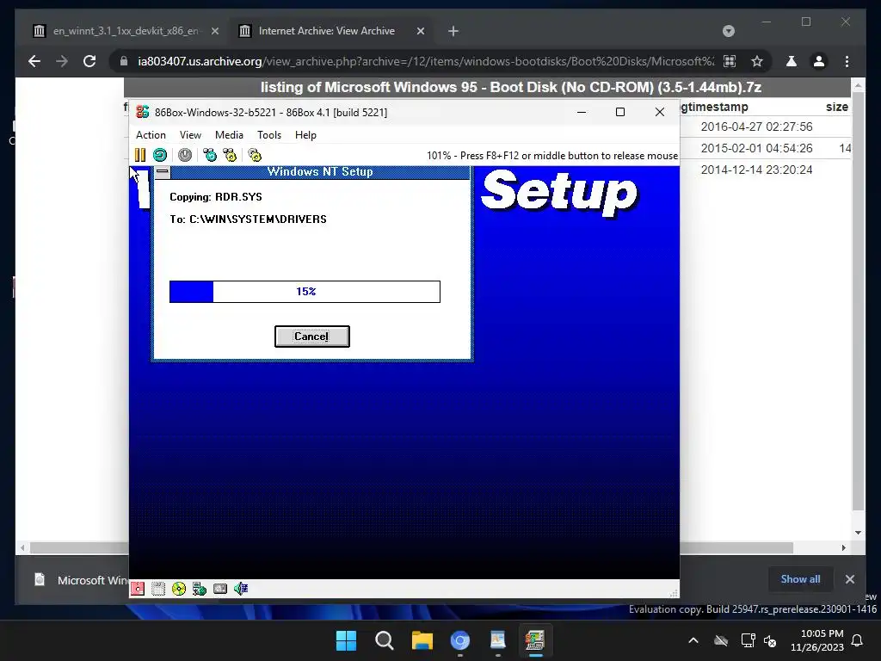Close the en_winnt_3.1 devkit tab
This screenshot has height=661, width=881.
click(214, 31)
